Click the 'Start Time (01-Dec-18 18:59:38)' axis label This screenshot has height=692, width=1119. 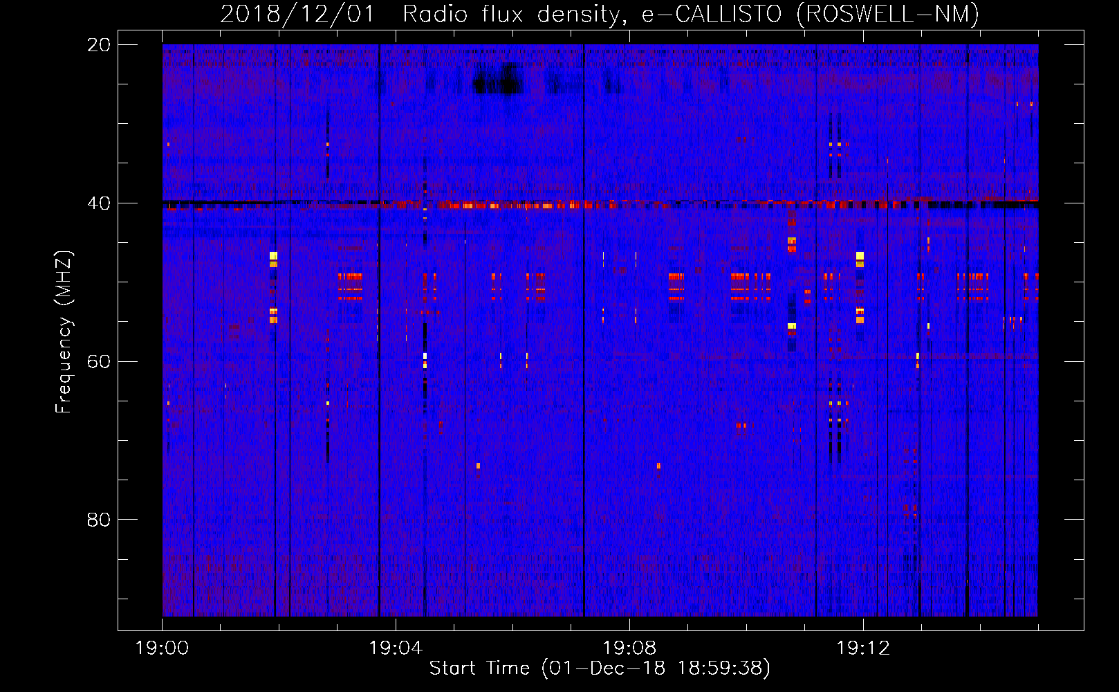600,668
